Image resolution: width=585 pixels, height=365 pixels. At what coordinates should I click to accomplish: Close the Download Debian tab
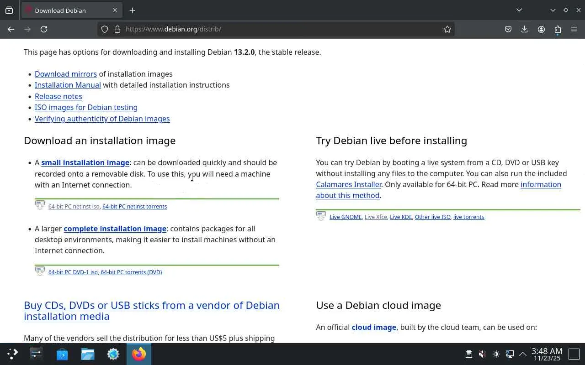tap(115, 10)
